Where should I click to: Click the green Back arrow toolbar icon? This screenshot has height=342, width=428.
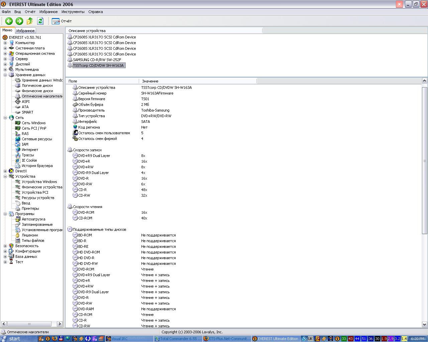9,21
